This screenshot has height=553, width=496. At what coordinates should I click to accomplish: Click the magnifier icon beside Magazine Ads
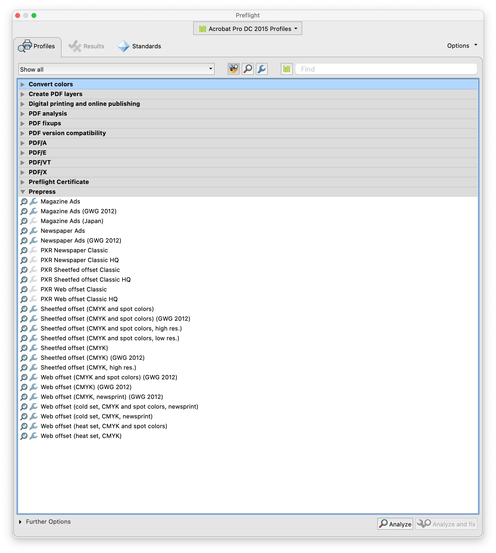tap(24, 202)
